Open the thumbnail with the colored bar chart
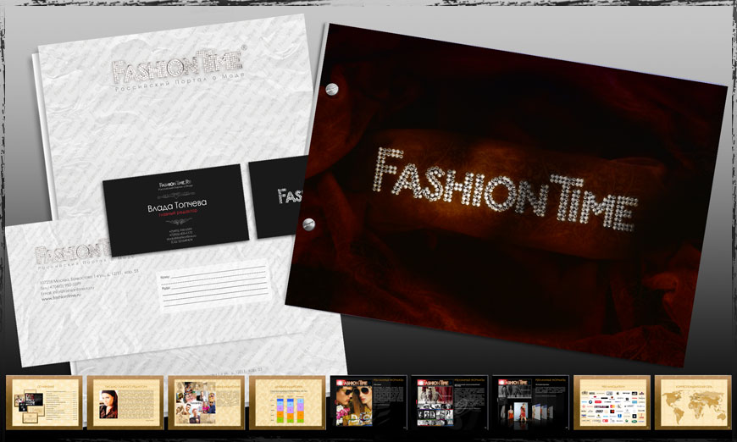Image resolution: width=737 pixels, height=442 pixels. 288,402
